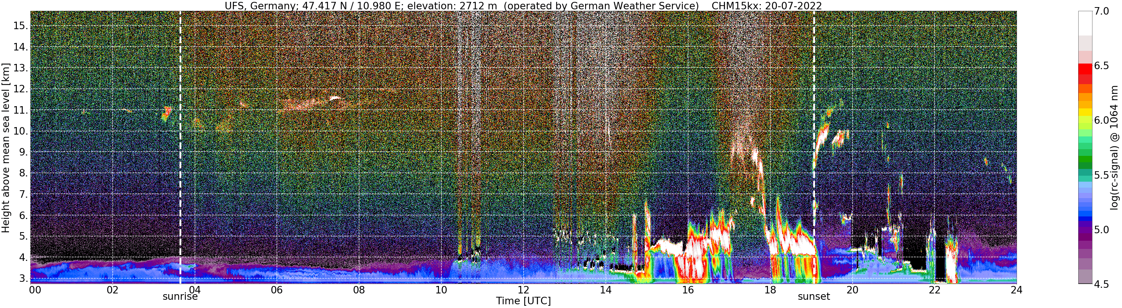Screen dimensions: 1122x308
Task: Click the time tick label "14"
Action: click(x=605, y=290)
